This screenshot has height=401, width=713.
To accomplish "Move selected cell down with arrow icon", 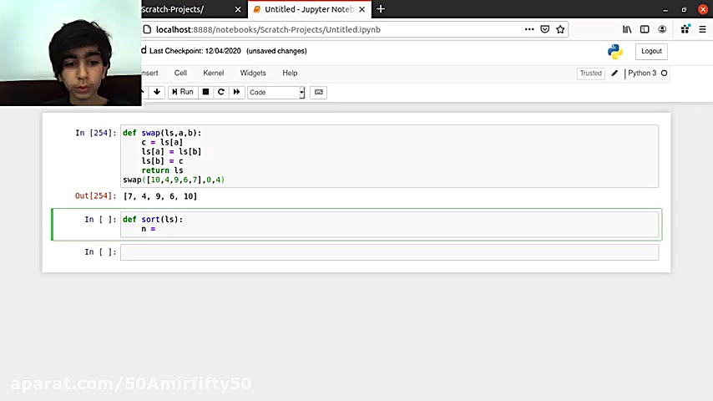I will coord(157,92).
